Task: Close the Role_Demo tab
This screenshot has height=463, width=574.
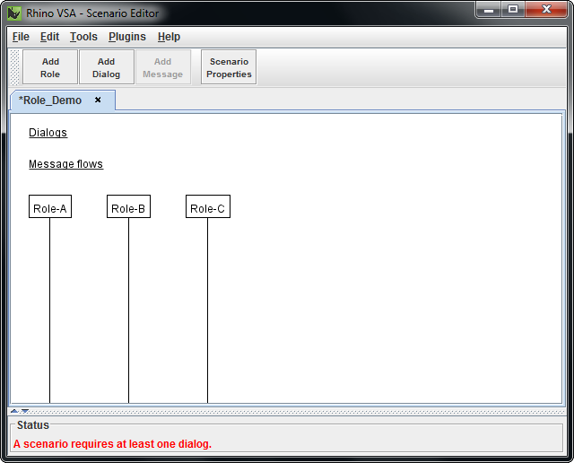Action: tap(98, 100)
